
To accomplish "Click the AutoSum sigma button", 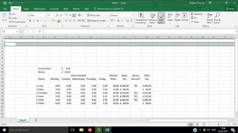I will pyautogui.click(x=197, y=14).
